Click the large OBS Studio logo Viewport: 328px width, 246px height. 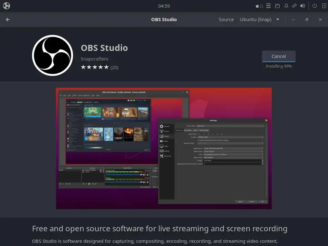(x=53, y=55)
